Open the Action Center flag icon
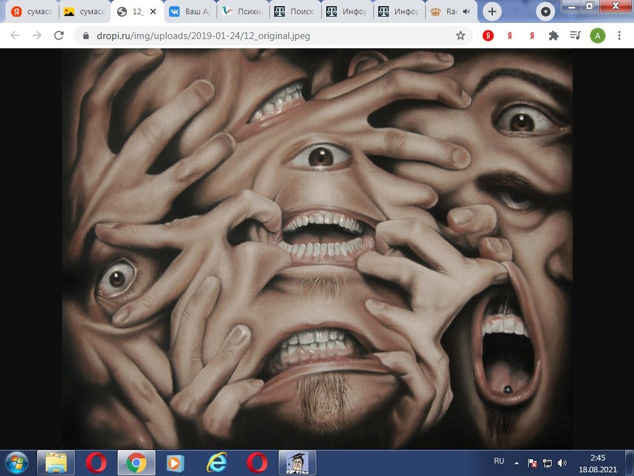 point(532,462)
